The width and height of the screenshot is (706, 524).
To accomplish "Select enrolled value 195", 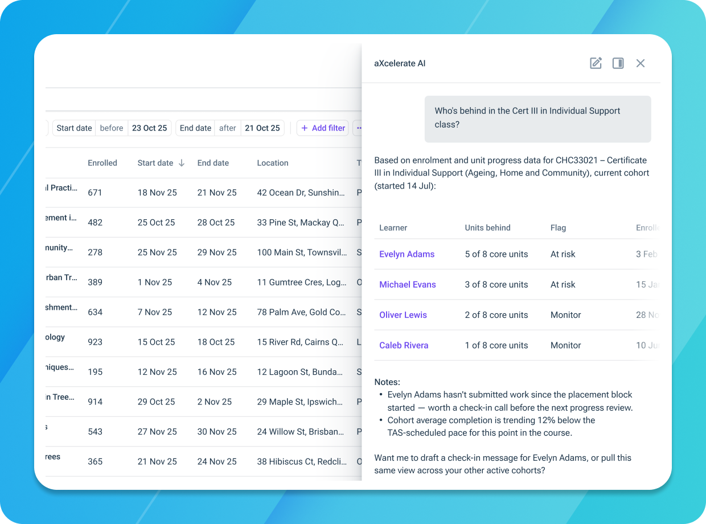I will click(x=95, y=372).
